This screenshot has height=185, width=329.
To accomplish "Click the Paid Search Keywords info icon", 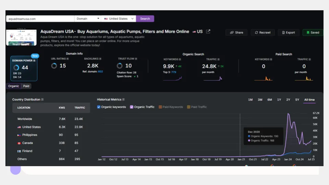I will (x=271, y=59).
